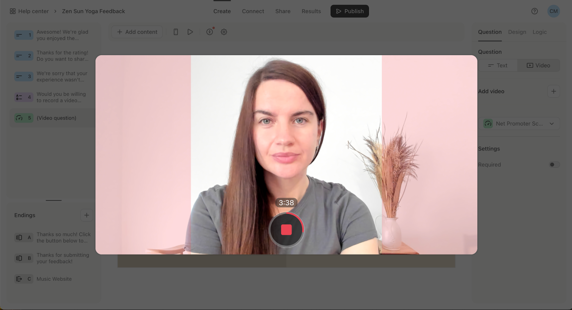This screenshot has height=310, width=572.
Task: Add a new ending with plus
Action: (x=87, y=215)
